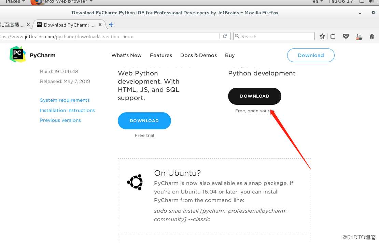Image resolution: width=379 pixels, height=243 pixels.
Task: Click the Python development heading text
Action: click(x=262, y=73)
